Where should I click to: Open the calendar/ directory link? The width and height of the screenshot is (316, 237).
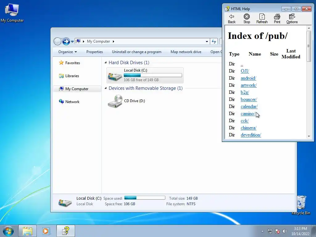249,106
